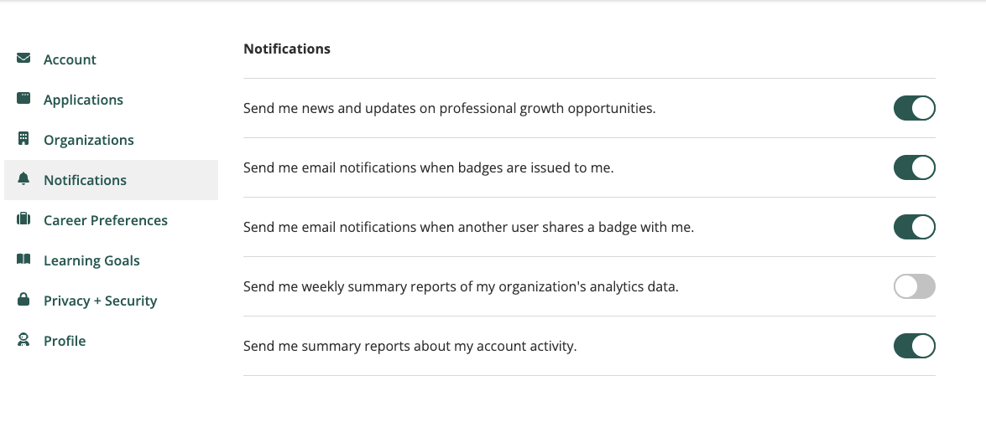The height and width of the screenshot is (422, 986).
Task: Open the Privacy + Security page
Action: pyautogui.click(x=100, y=301)
